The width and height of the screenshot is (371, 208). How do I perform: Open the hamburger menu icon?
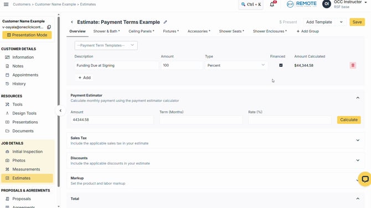click(x=6, y=4)
